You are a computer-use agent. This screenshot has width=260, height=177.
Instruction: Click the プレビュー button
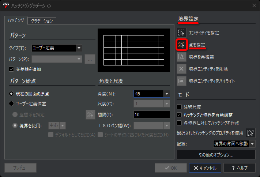20,168
